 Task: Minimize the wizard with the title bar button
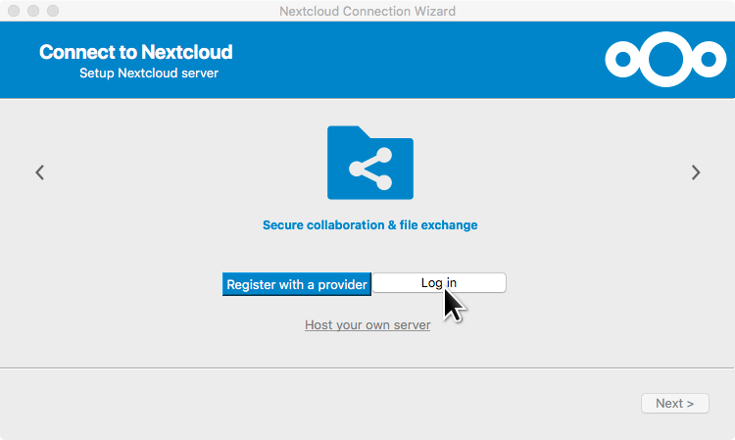pyautogui.click(x=33, y=11)
